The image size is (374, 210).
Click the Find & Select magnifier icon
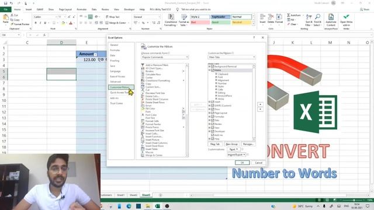[317, 17]
